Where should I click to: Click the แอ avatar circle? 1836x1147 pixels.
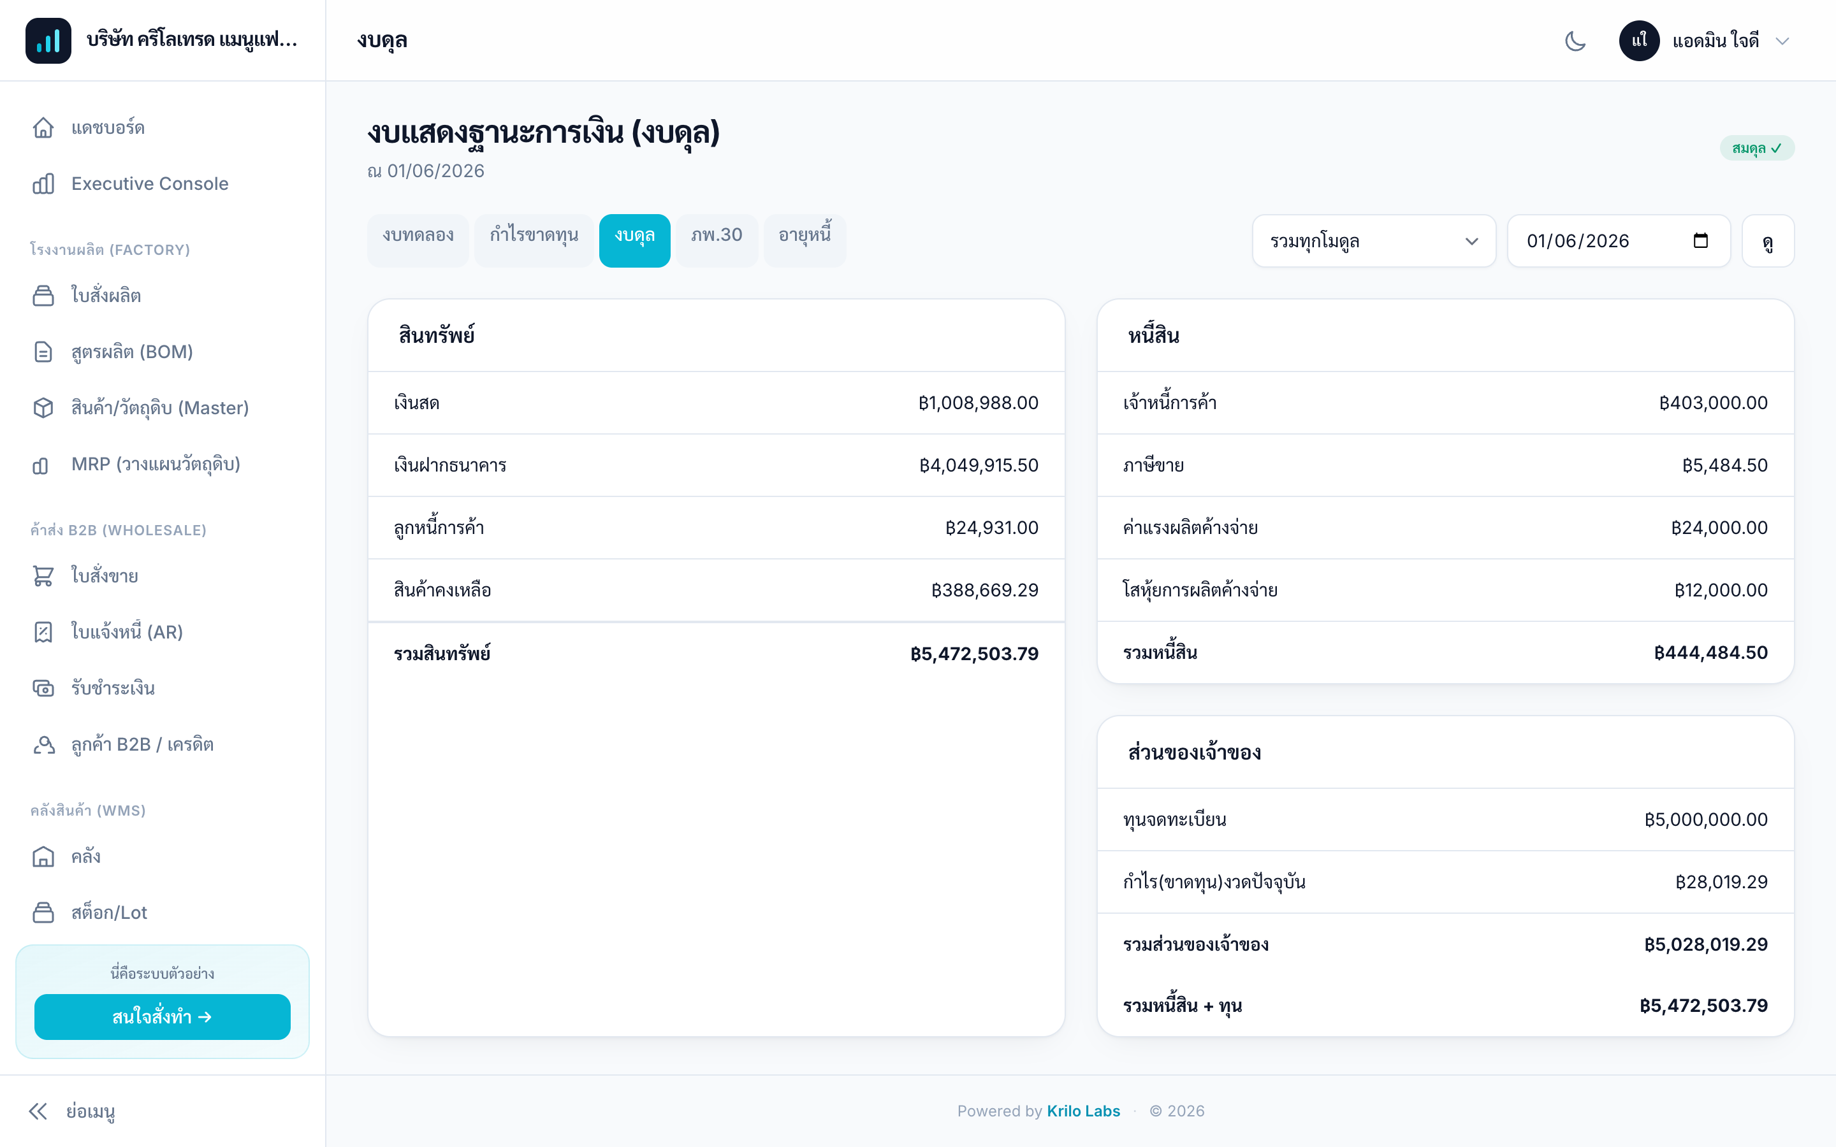1639,40
